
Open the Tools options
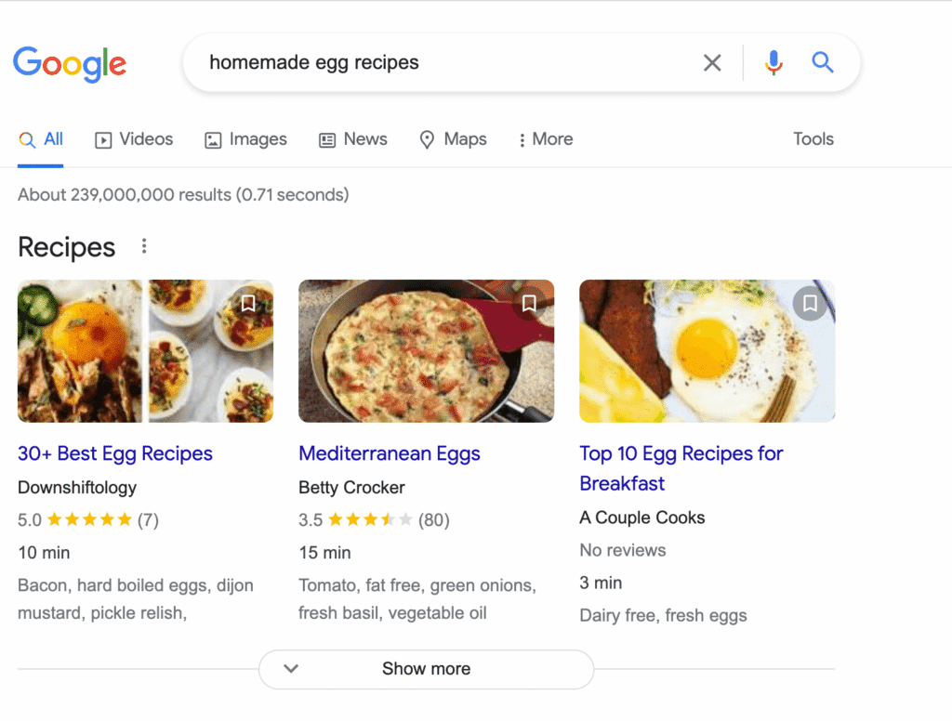813,138
